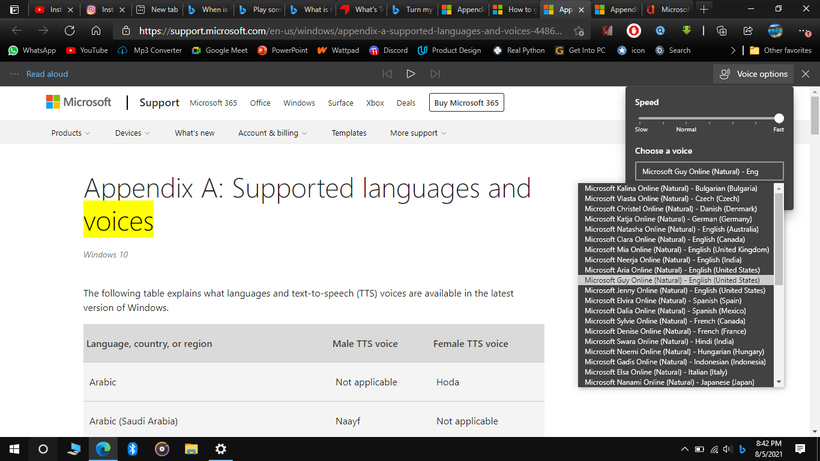Open the Microsoft 365 nav item
This screenshot has width=820, height=461.
(x=213, y=103)
